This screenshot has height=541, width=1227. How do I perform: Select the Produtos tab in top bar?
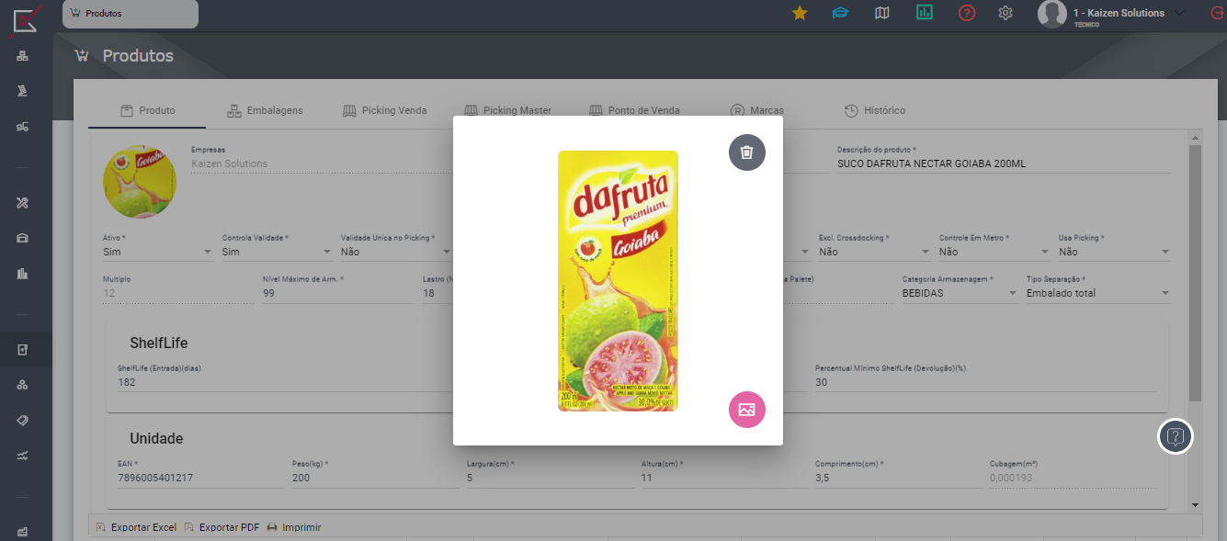[131, 14]
